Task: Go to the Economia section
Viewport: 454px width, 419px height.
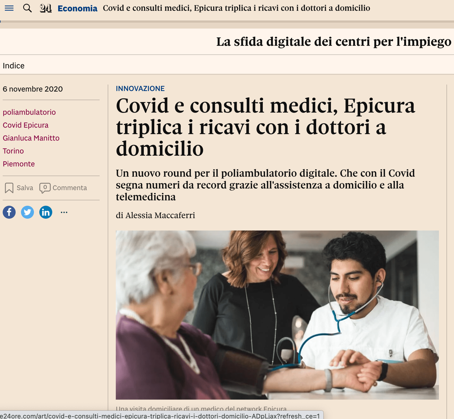Action: pos(78,8)
